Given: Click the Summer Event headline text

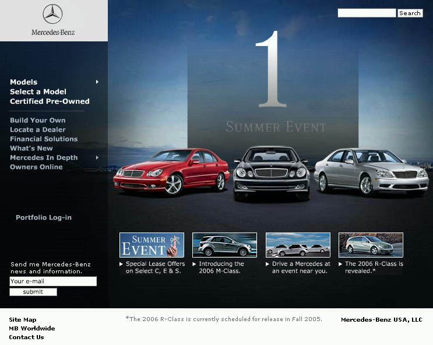Looking at the screenshot, I should [276, 127].
